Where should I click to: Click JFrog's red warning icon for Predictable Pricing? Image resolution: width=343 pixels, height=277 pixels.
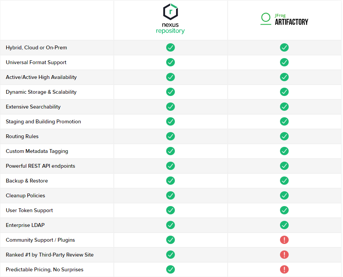click(x=284, y=269)
